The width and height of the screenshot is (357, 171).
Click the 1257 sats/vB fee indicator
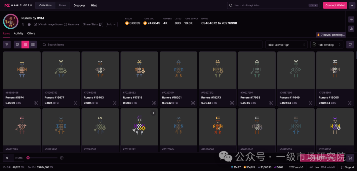tap(296, 167)
